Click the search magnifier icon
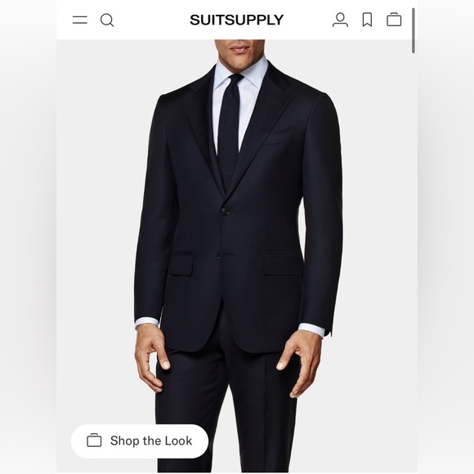Viewport: 474px width, 474px height. point(107,20)
